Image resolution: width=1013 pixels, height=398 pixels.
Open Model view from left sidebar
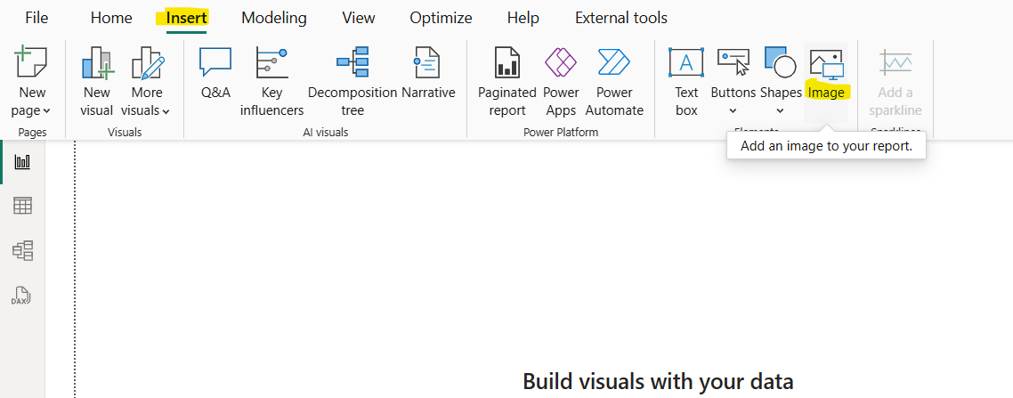tap(22, 250)
